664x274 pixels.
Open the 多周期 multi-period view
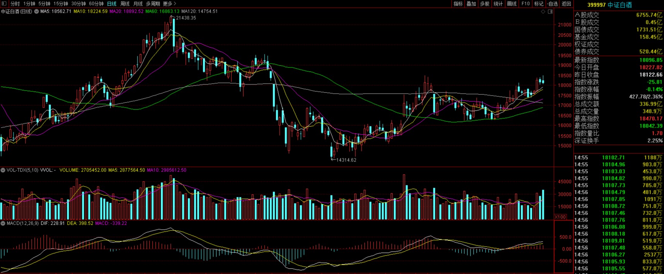153,4
